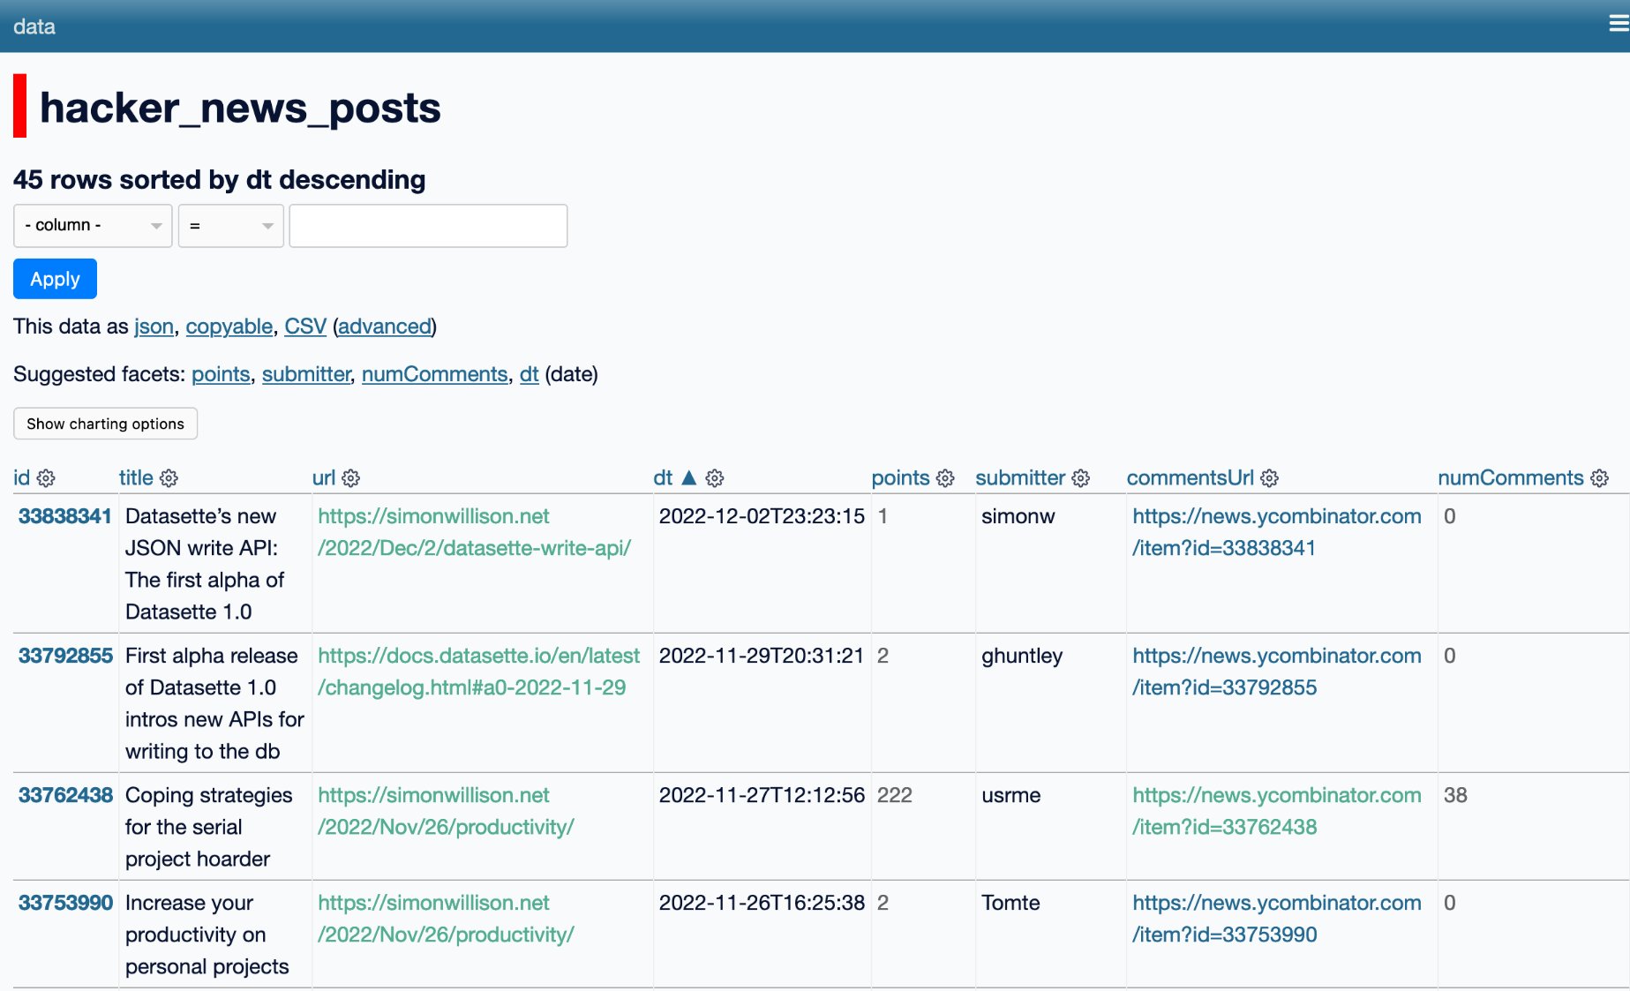
Task: Click the gear beside commentsUrl header
Action: 1269,477
